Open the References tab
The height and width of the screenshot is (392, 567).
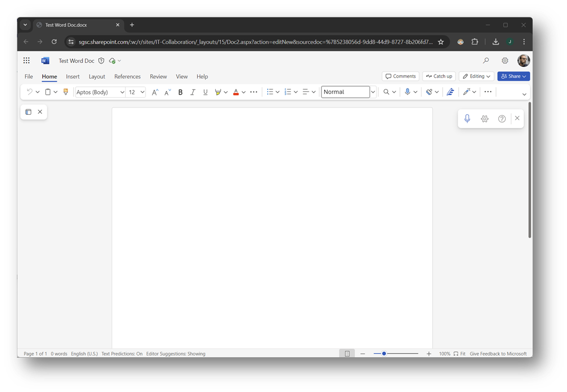click(x=127, y=77)
